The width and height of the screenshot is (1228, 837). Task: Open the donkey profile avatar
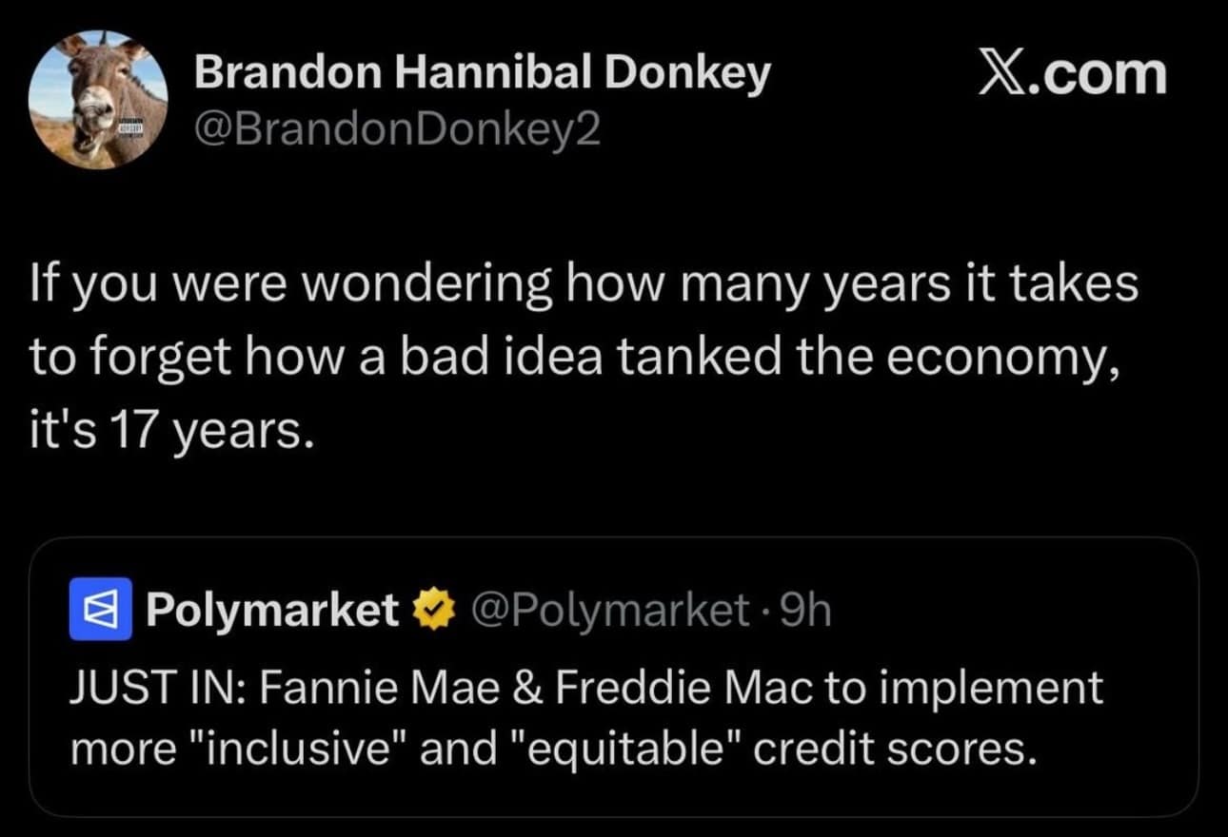point(98,100)
